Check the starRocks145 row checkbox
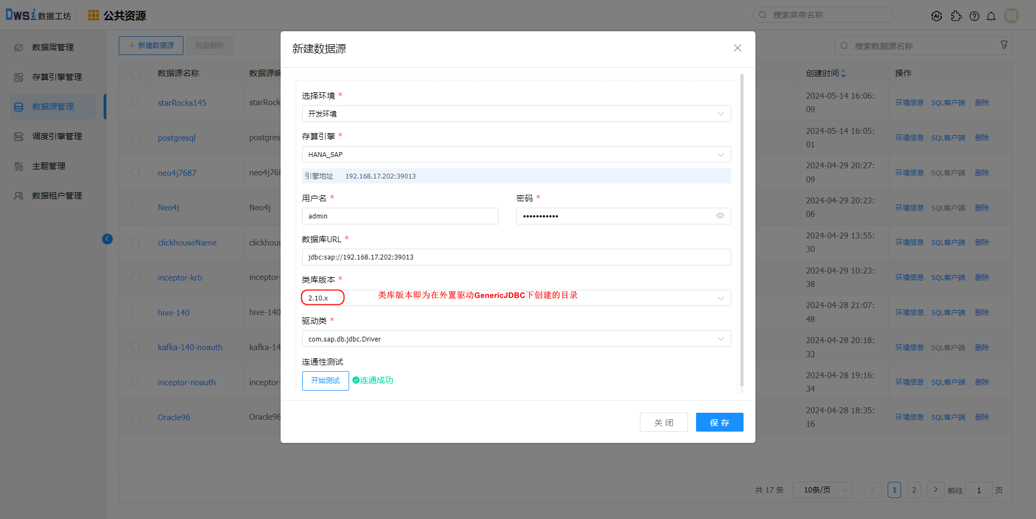The height and width of the screenshot is (519, 1036). click(135, 103)
